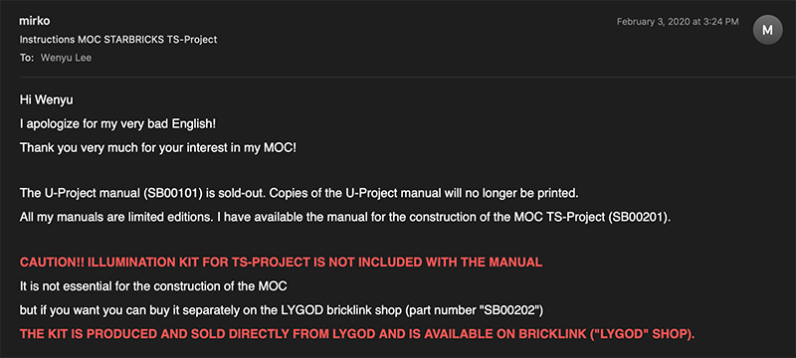The image size is (796, 358).
Task: Click the 'It is not essential' sentence
Action: pos(153,286)
